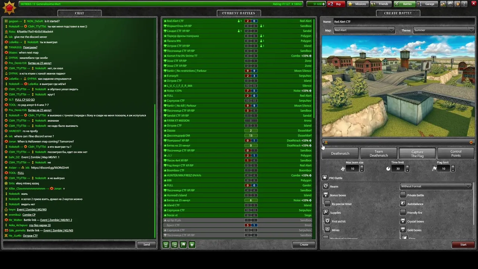Viewport: 478px width, 269px height.
Task: Select the Deathmatch mode
Action: [x=340, y=154]
